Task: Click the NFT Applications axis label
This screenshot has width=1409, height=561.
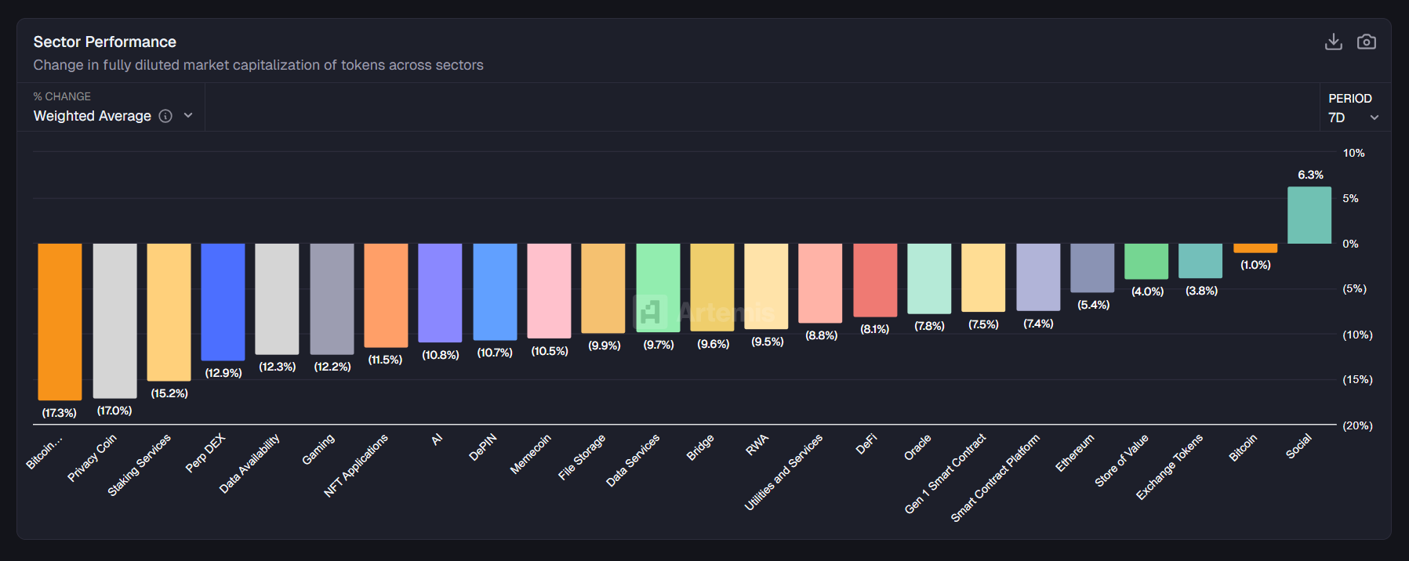Action: [x=357, y=465]
